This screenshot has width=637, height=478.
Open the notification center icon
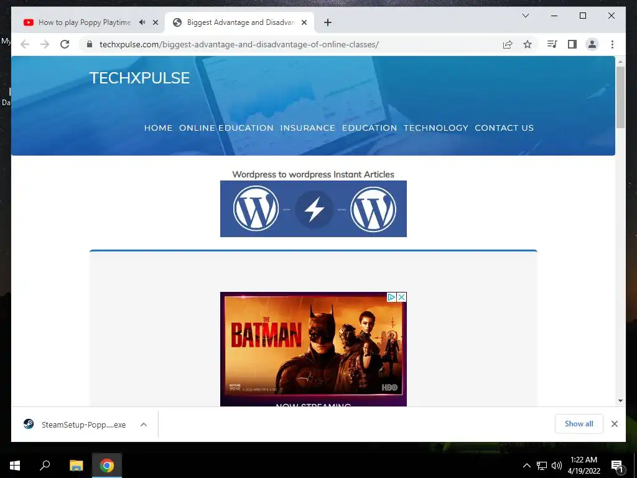click(x=617, y=466)
